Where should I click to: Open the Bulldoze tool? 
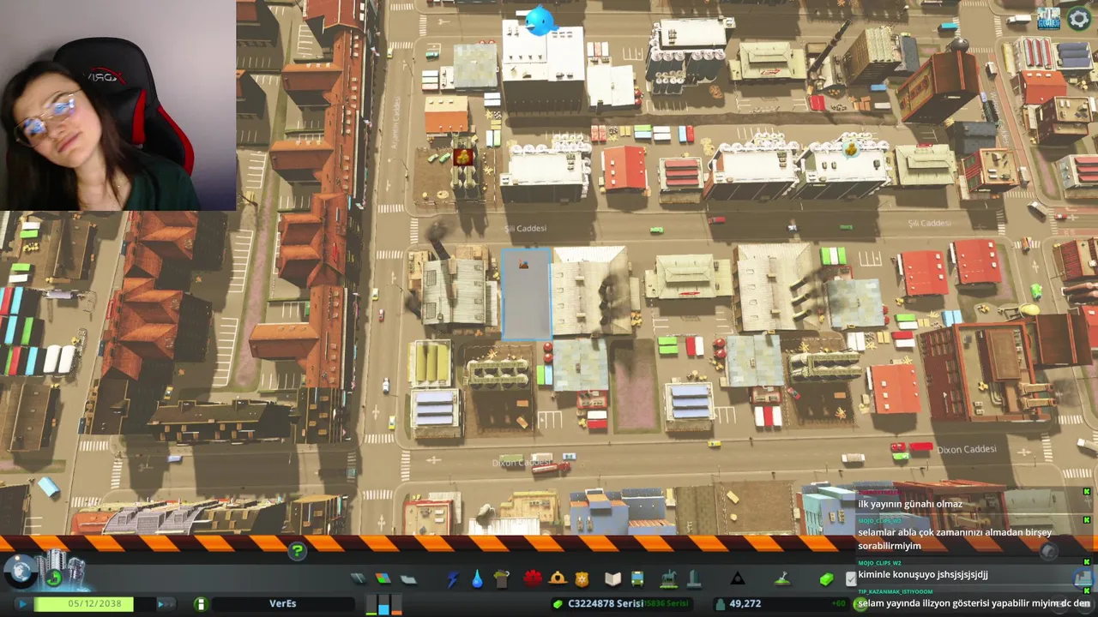(1083, 579)
